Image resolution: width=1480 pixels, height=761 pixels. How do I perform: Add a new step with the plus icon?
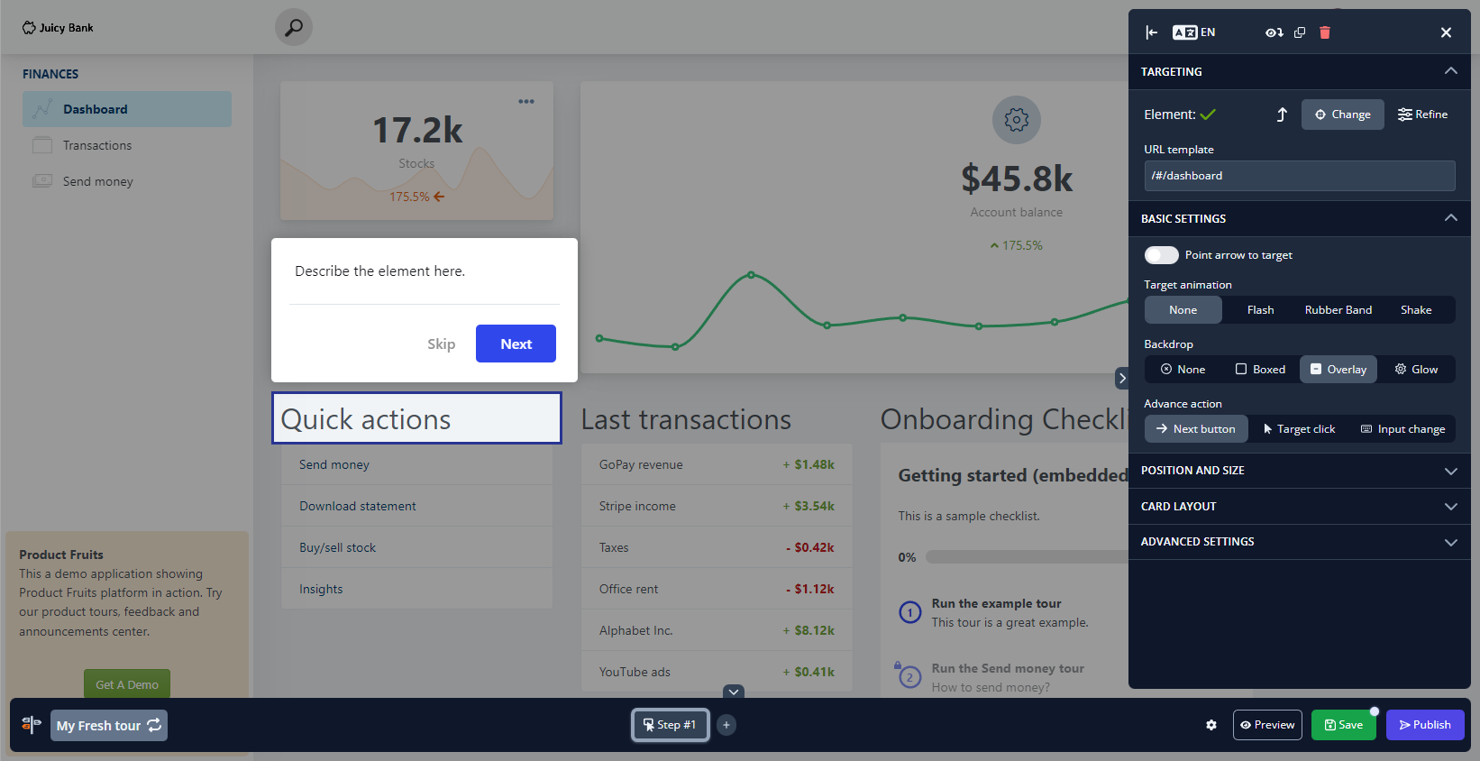pos(726,725)
